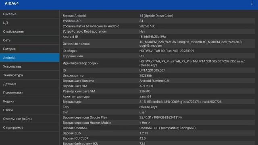Screen dimensions: 258x145
Task: Click the Идентификатор сборки label
Action: [81, 63]
